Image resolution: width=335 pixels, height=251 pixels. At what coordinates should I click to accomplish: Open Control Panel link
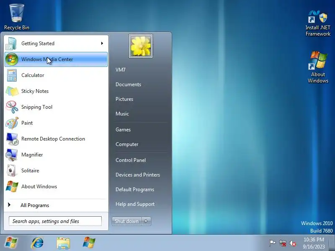tap(131, 160)
